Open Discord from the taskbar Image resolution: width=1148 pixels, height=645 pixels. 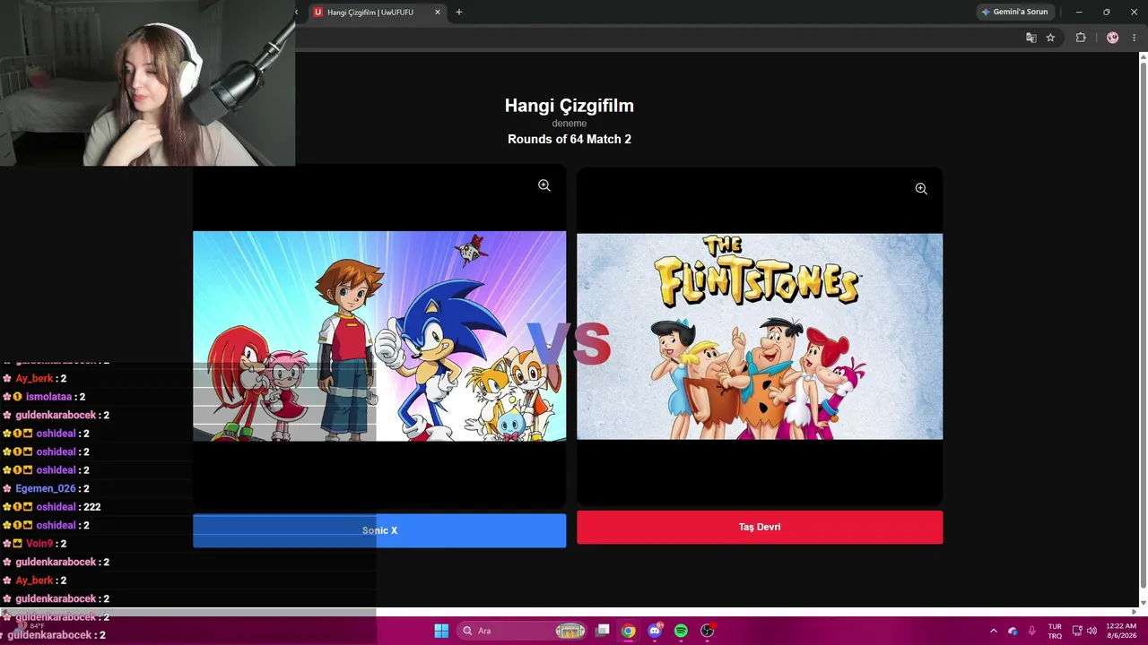[x=655, y=631]
